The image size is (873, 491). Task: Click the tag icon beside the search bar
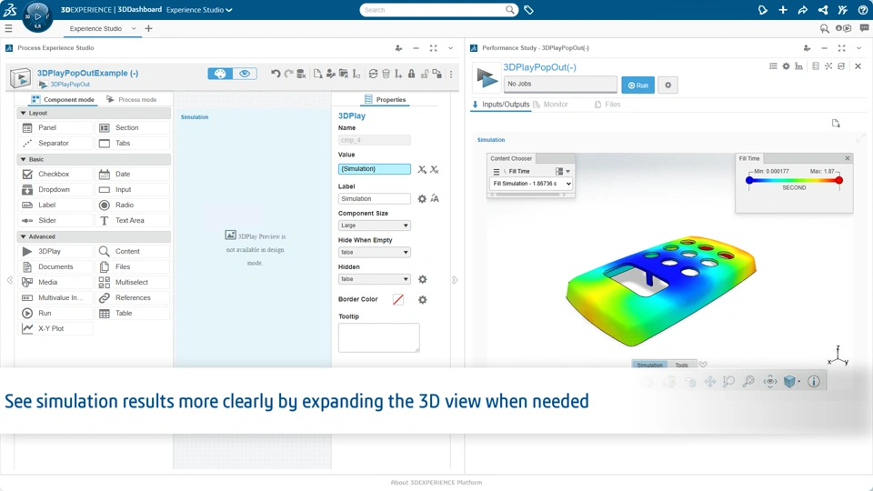tap(529, 10)
